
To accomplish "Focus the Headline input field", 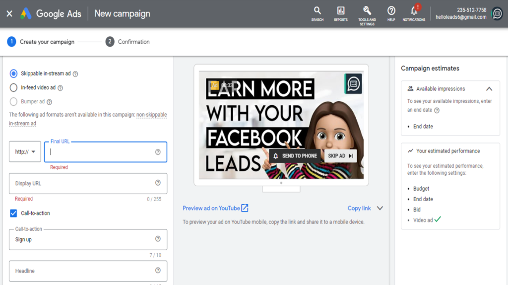I will [88, 271].
